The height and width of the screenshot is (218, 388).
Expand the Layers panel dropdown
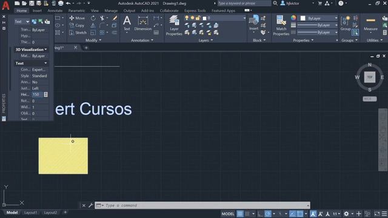tap(206, 40)
